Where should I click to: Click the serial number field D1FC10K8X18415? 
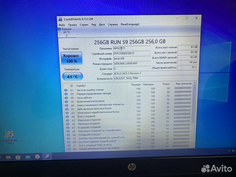pos(132,53)
